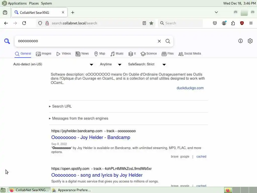
Task: Switch to Science category
Action: tap(149, 54)
